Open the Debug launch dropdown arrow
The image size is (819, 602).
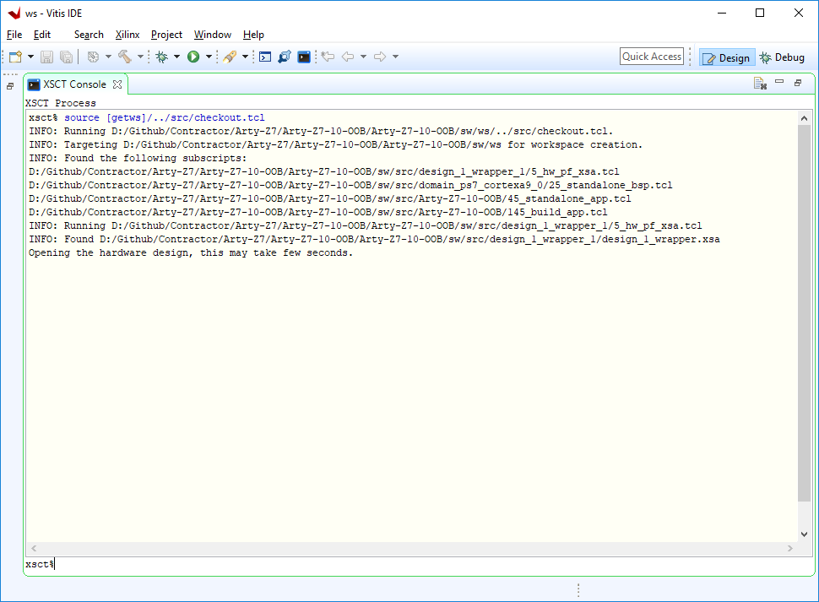[x=176, y=57]
